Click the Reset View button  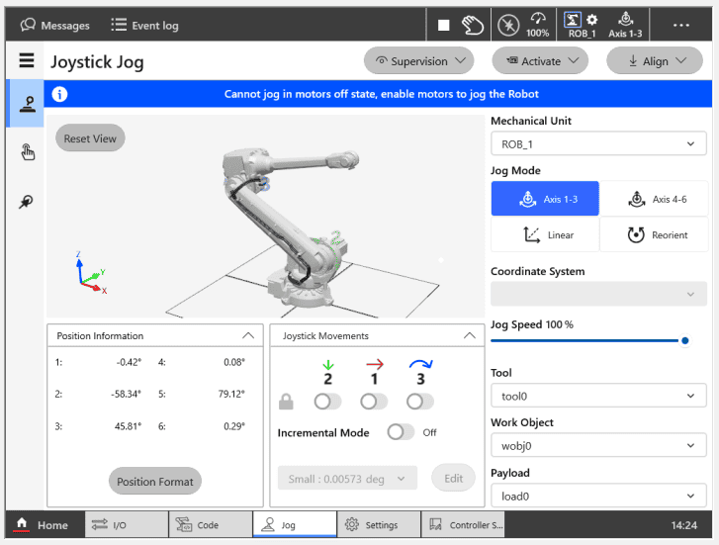90,138
